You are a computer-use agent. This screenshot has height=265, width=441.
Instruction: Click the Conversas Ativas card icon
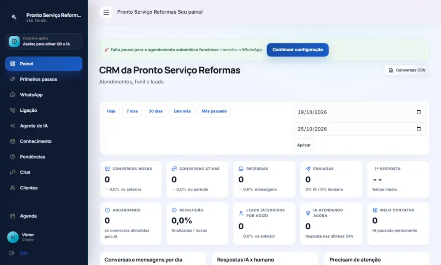(174, 169)
